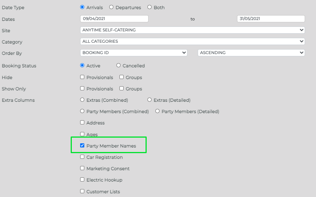Viewport: 316px width, 197px height.
Task: Change the Ascending sort direction dropdown
Action: coord(251,53)
